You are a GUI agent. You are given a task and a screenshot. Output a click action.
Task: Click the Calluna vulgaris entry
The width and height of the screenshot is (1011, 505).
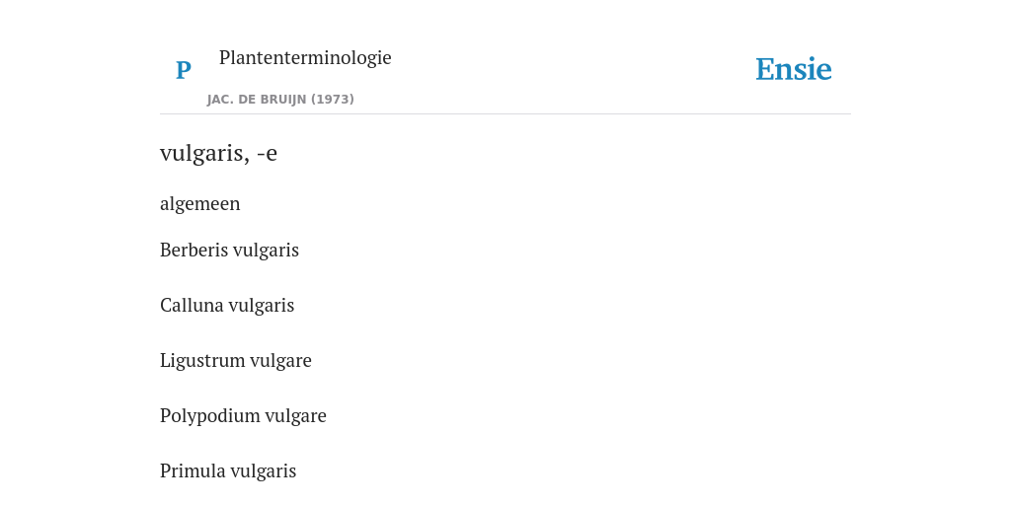click(227, 306)
